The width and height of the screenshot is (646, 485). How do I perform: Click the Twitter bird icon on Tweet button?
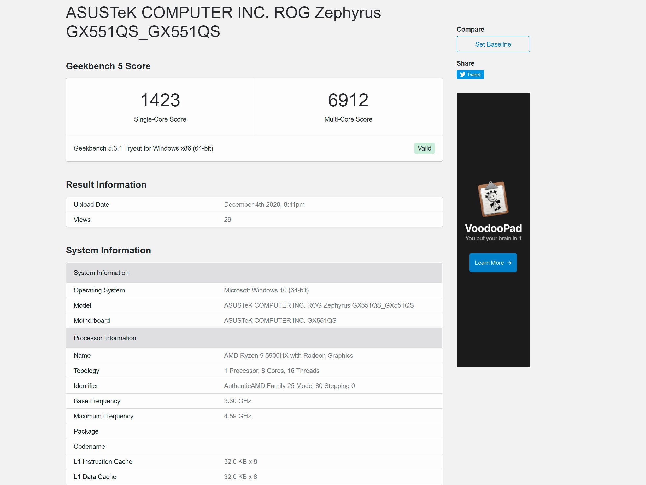click(x=462, y=74)
